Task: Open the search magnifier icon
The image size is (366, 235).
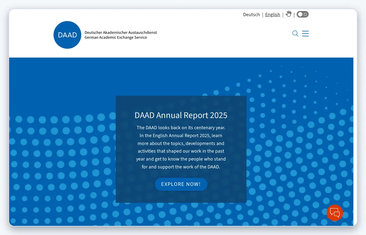Action: (295, 34)
